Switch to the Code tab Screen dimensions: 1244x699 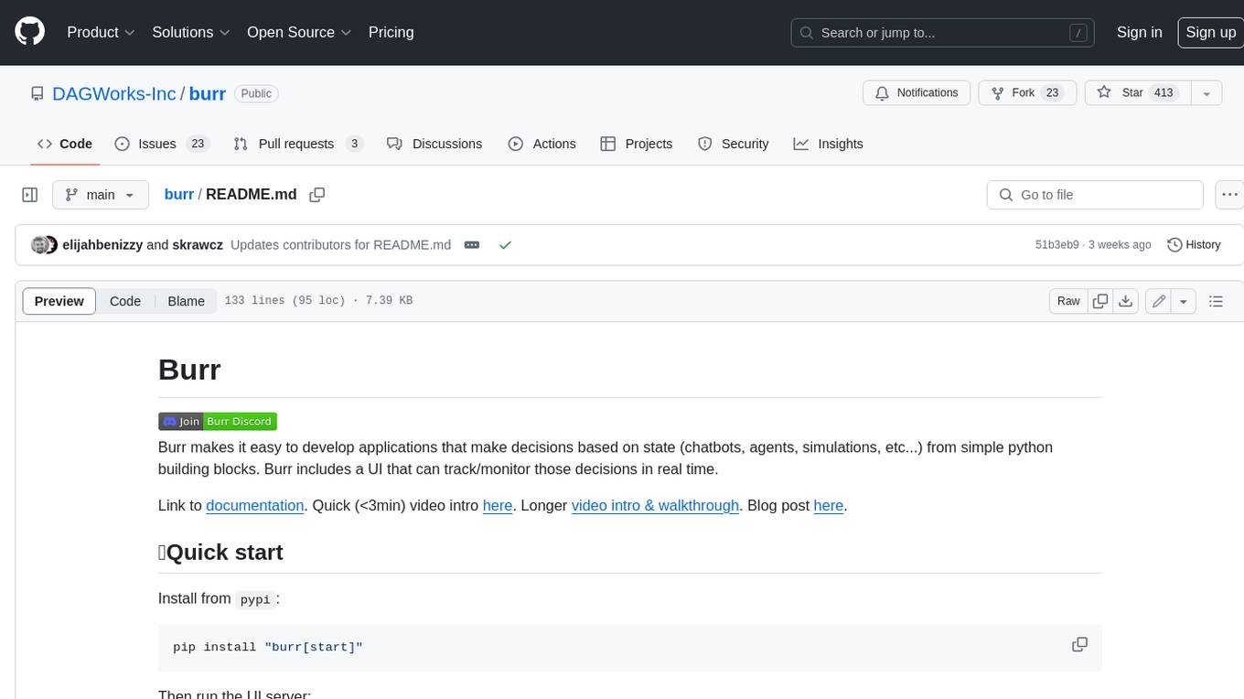[65, 144]
